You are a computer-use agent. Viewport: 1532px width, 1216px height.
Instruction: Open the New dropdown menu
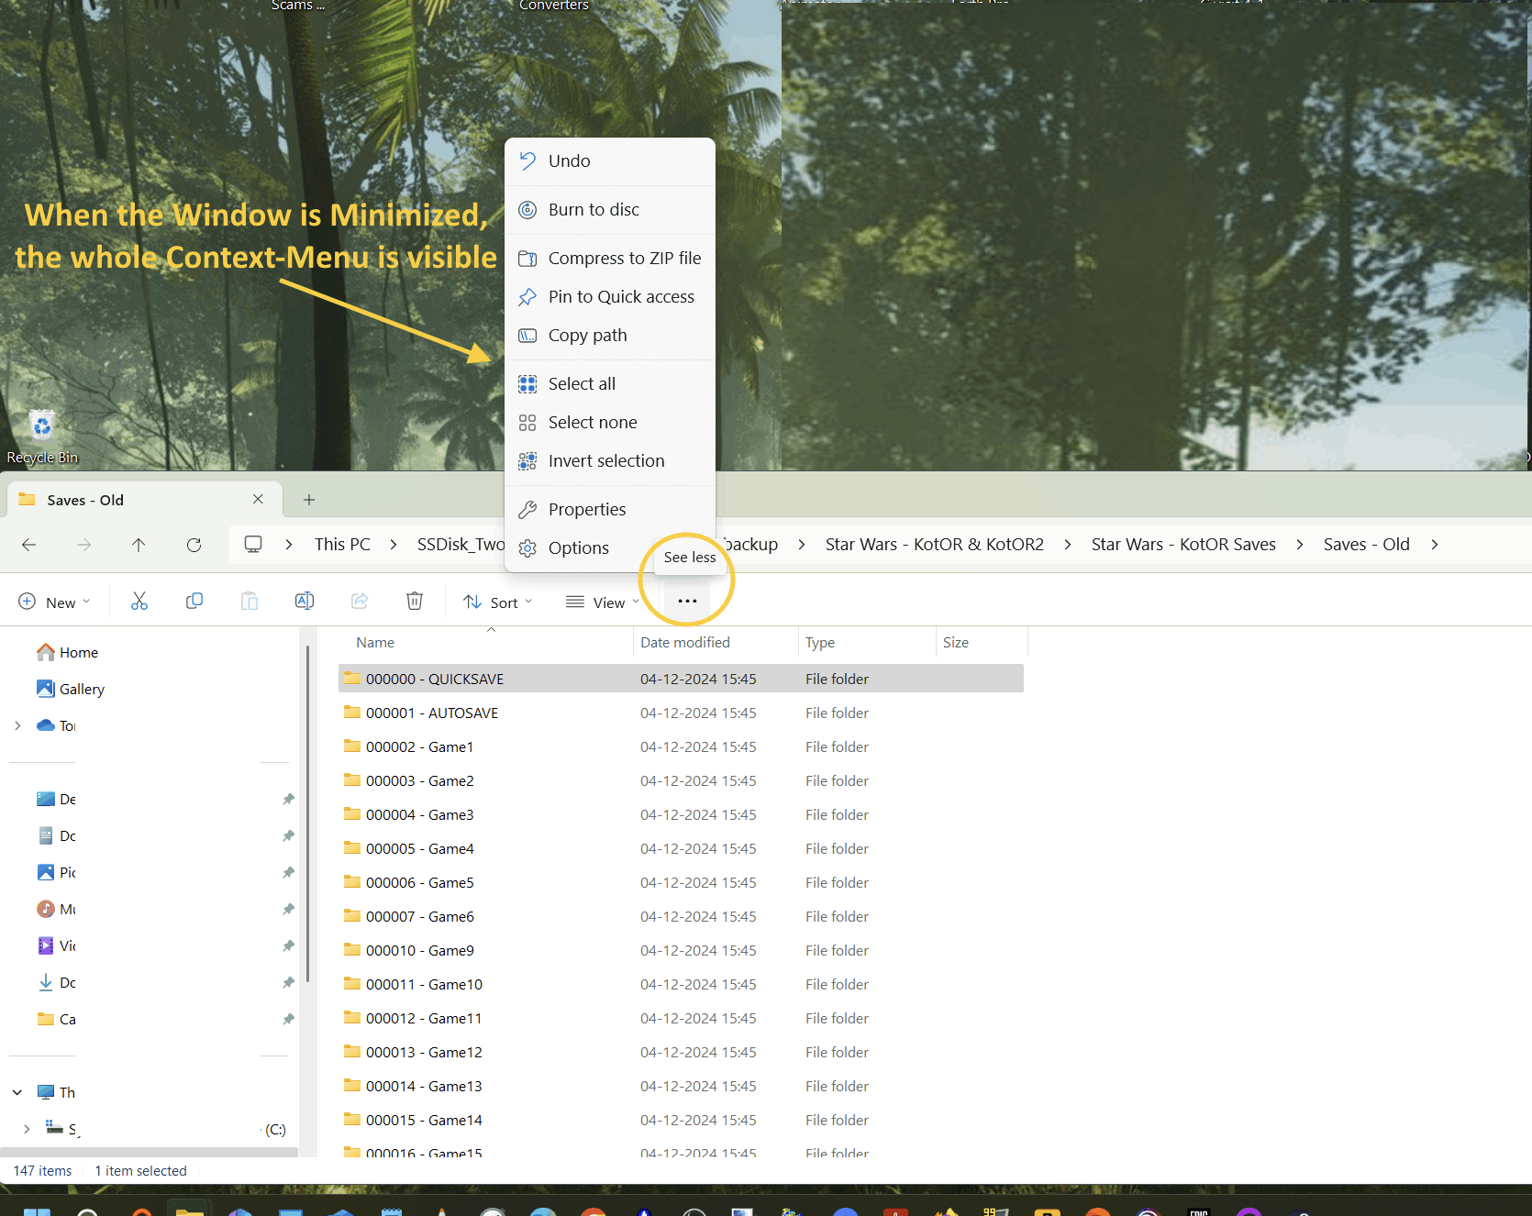(x=54, y=602)
